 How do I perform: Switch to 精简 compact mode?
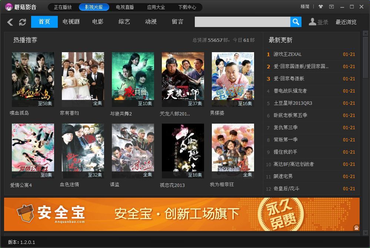coord(305,7)
